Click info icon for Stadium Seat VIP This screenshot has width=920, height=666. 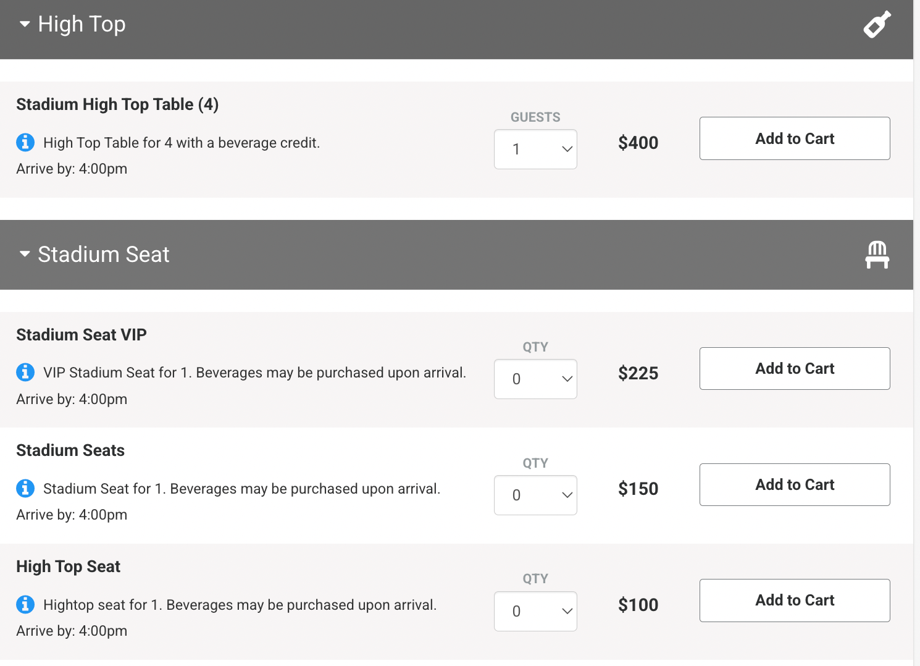[x=25, y=373]
